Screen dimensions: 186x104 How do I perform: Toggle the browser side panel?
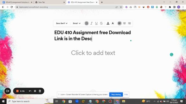pos(174,7)
